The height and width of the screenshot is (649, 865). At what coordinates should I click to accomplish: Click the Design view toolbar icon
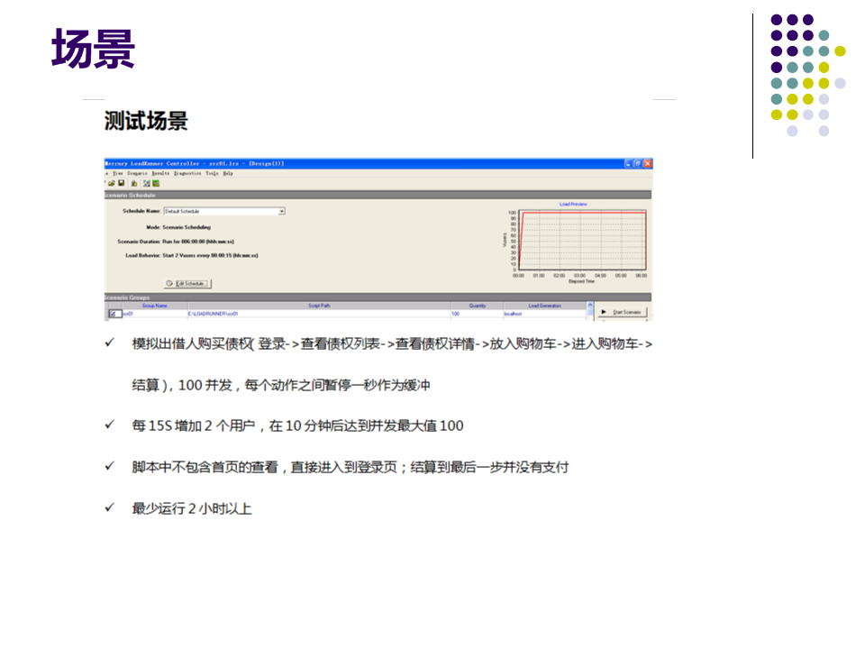147,183
